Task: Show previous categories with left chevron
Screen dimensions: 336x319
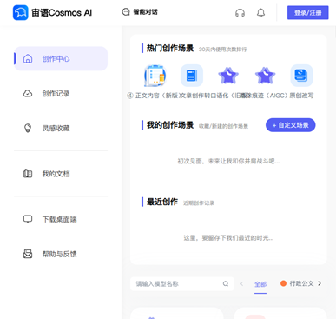Action: tap(242, 284)
